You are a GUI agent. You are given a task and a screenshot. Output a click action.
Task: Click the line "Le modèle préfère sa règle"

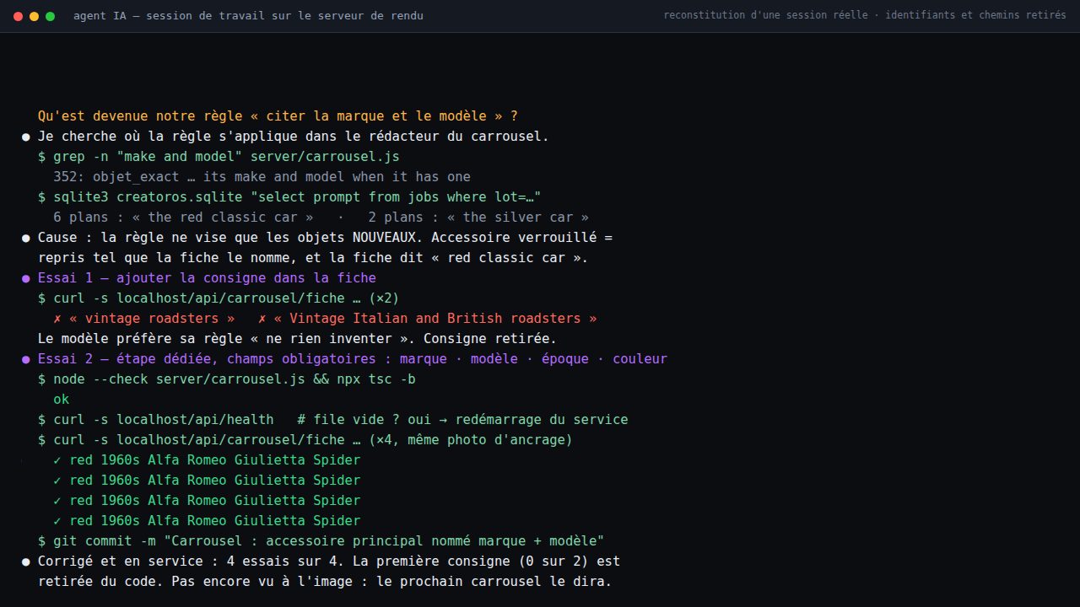[297, 339]
